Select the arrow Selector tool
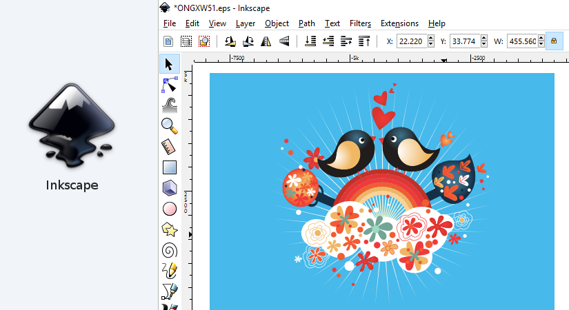The width and height of the screenshot is (569, 310). coord(169,64)
